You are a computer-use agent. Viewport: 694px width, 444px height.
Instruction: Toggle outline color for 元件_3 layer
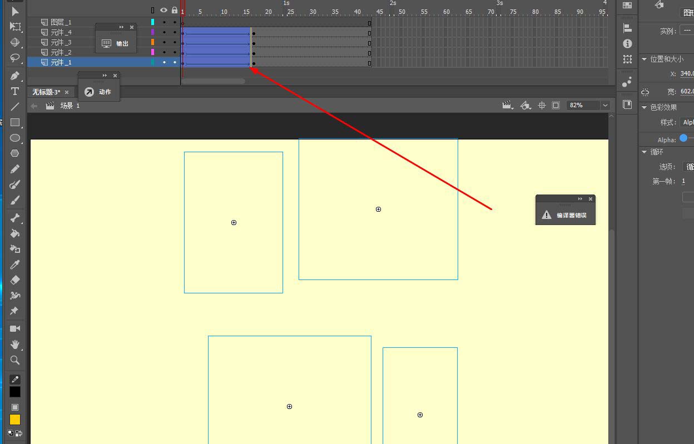tap(153, 42)
